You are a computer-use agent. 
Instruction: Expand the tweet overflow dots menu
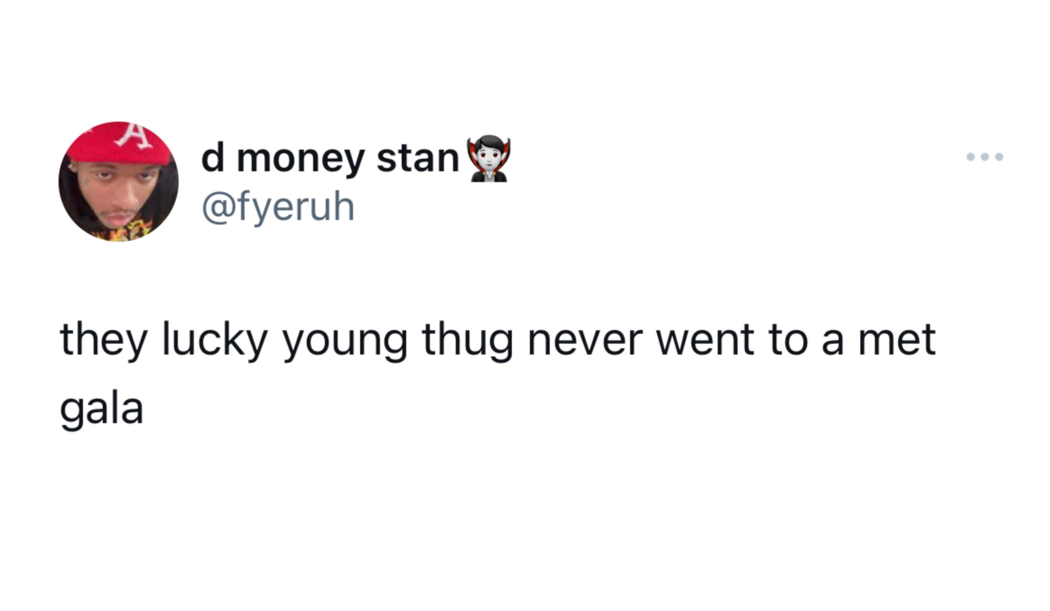985,157
